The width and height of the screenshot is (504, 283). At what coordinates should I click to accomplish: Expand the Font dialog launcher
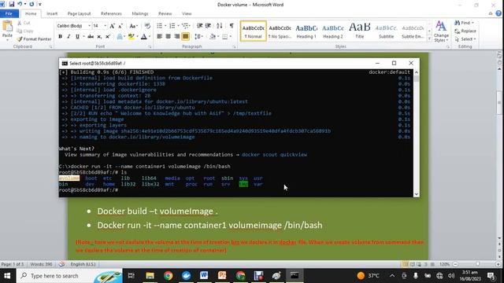tap(150, 47)
